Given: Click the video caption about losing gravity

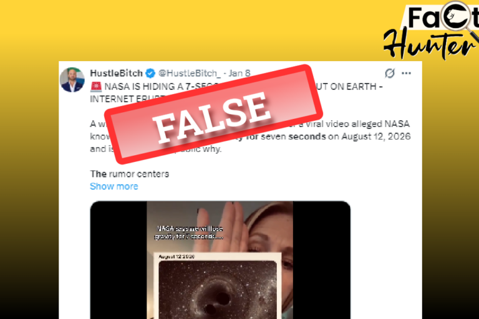Looking at the screenshot, I should (x=189, y=232).
